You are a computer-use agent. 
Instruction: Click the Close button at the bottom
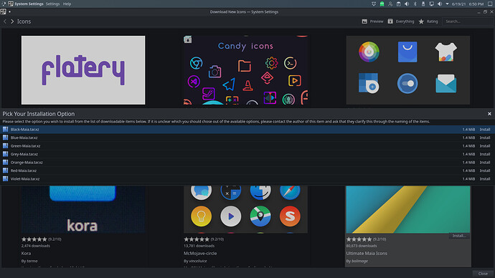tap(483, 274)
